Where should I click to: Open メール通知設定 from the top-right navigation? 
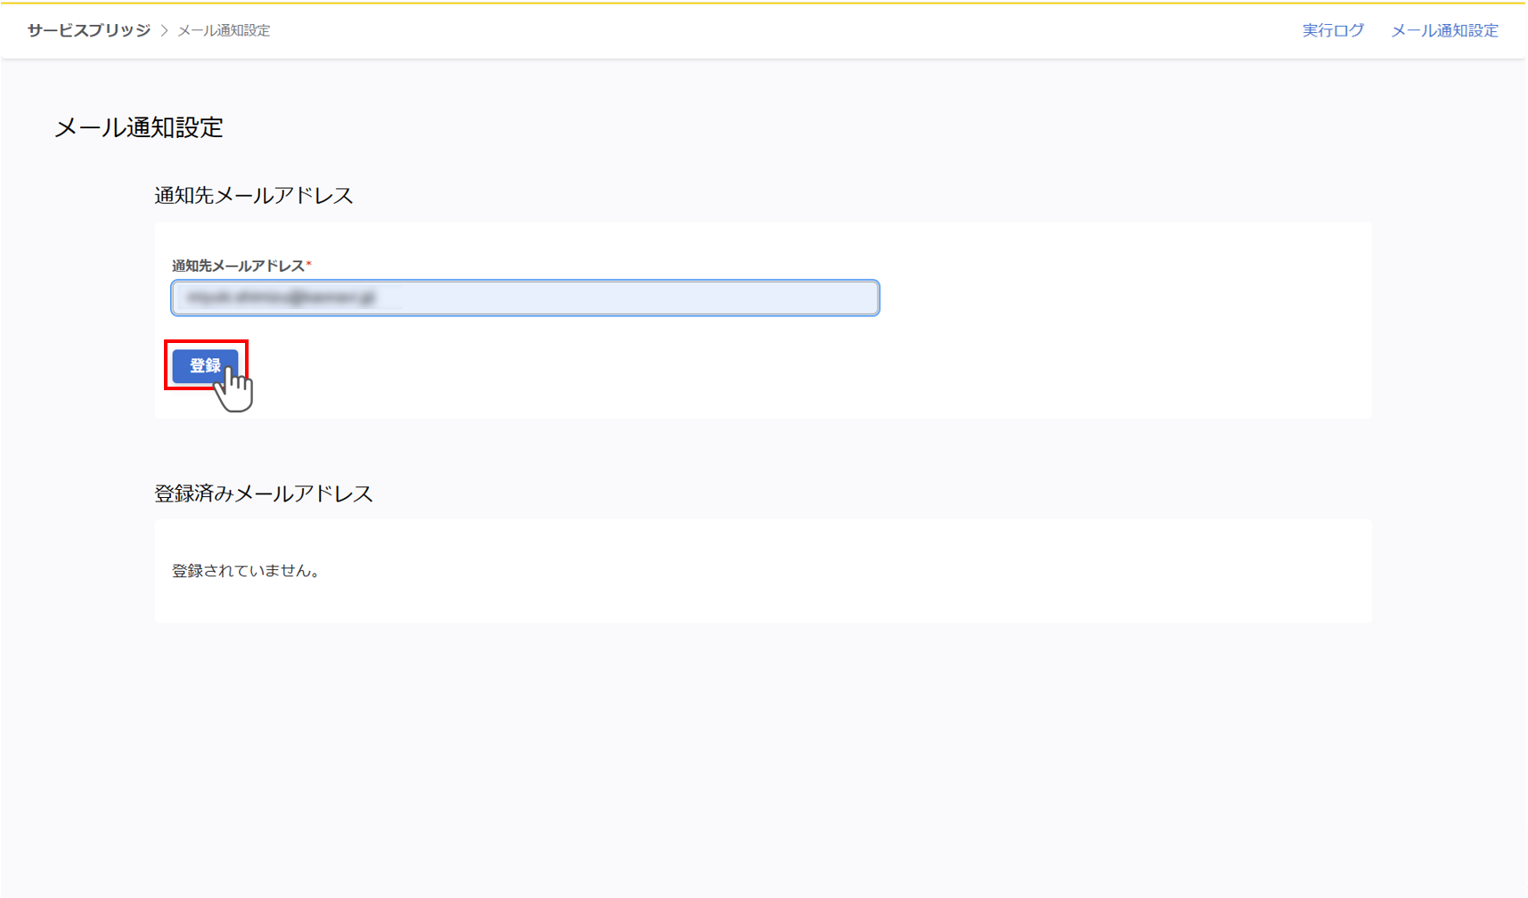coord(1444,30)
